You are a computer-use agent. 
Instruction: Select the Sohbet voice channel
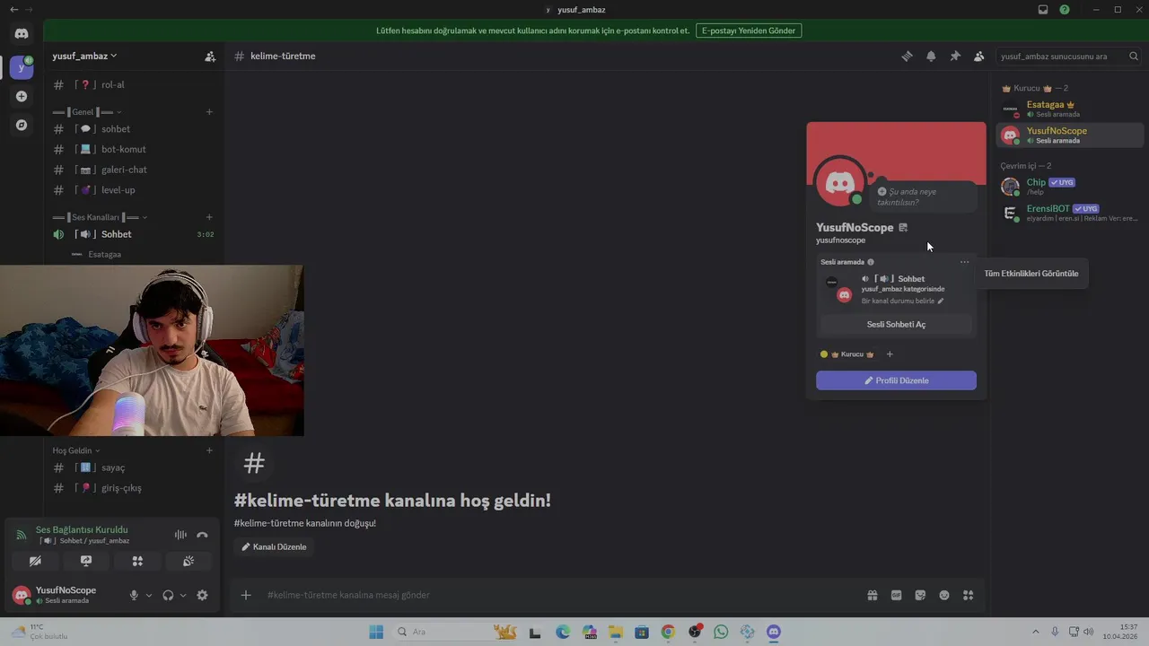click(134, 234)
